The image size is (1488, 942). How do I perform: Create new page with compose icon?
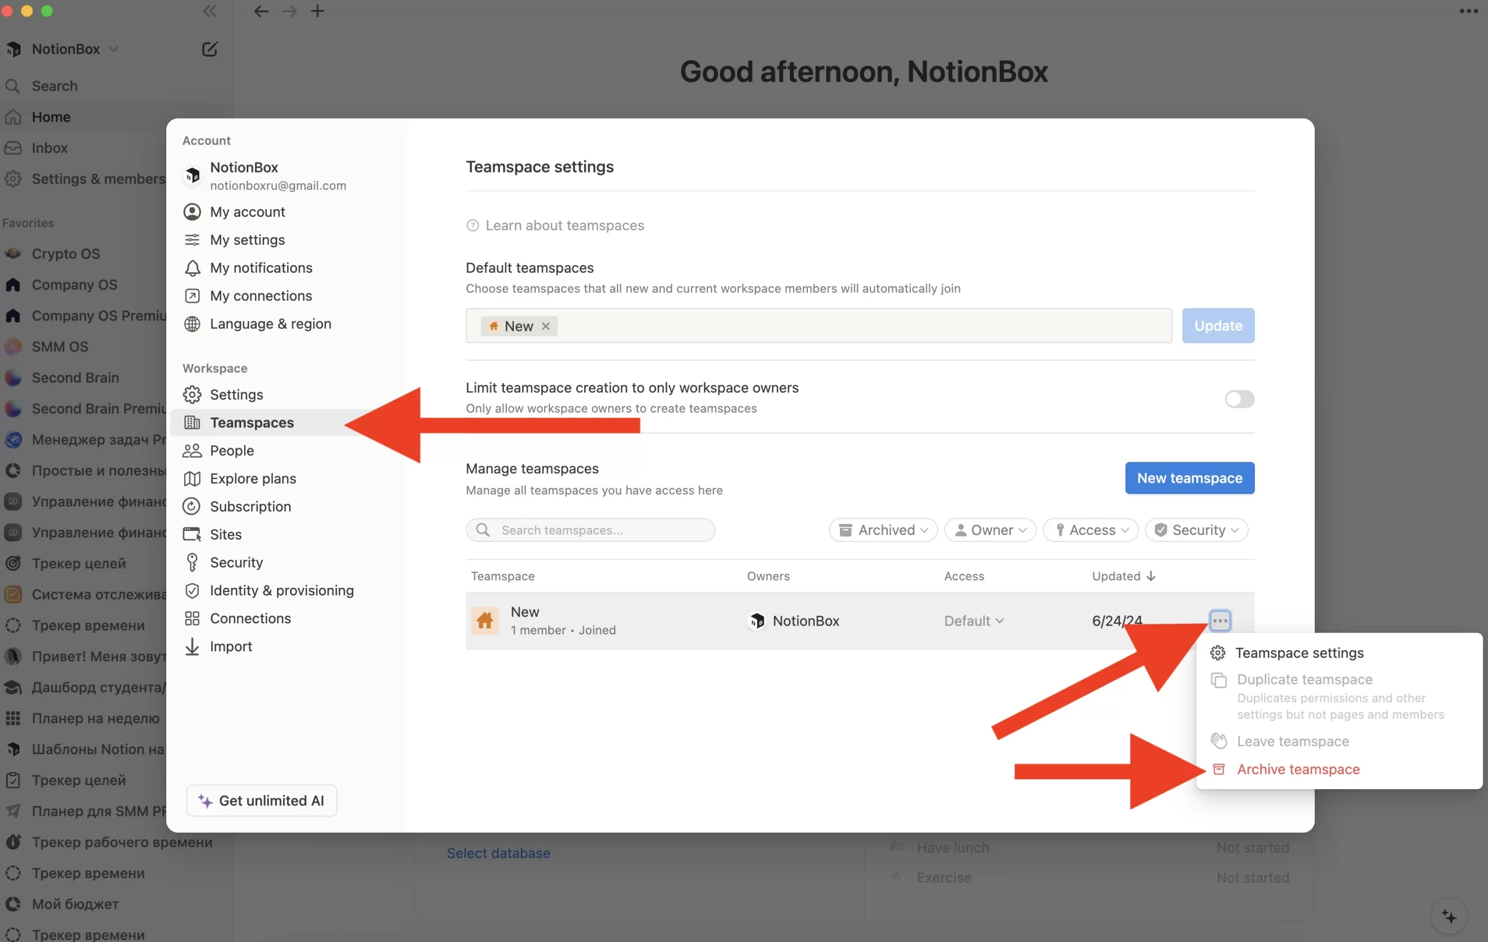tap(209, 49)
